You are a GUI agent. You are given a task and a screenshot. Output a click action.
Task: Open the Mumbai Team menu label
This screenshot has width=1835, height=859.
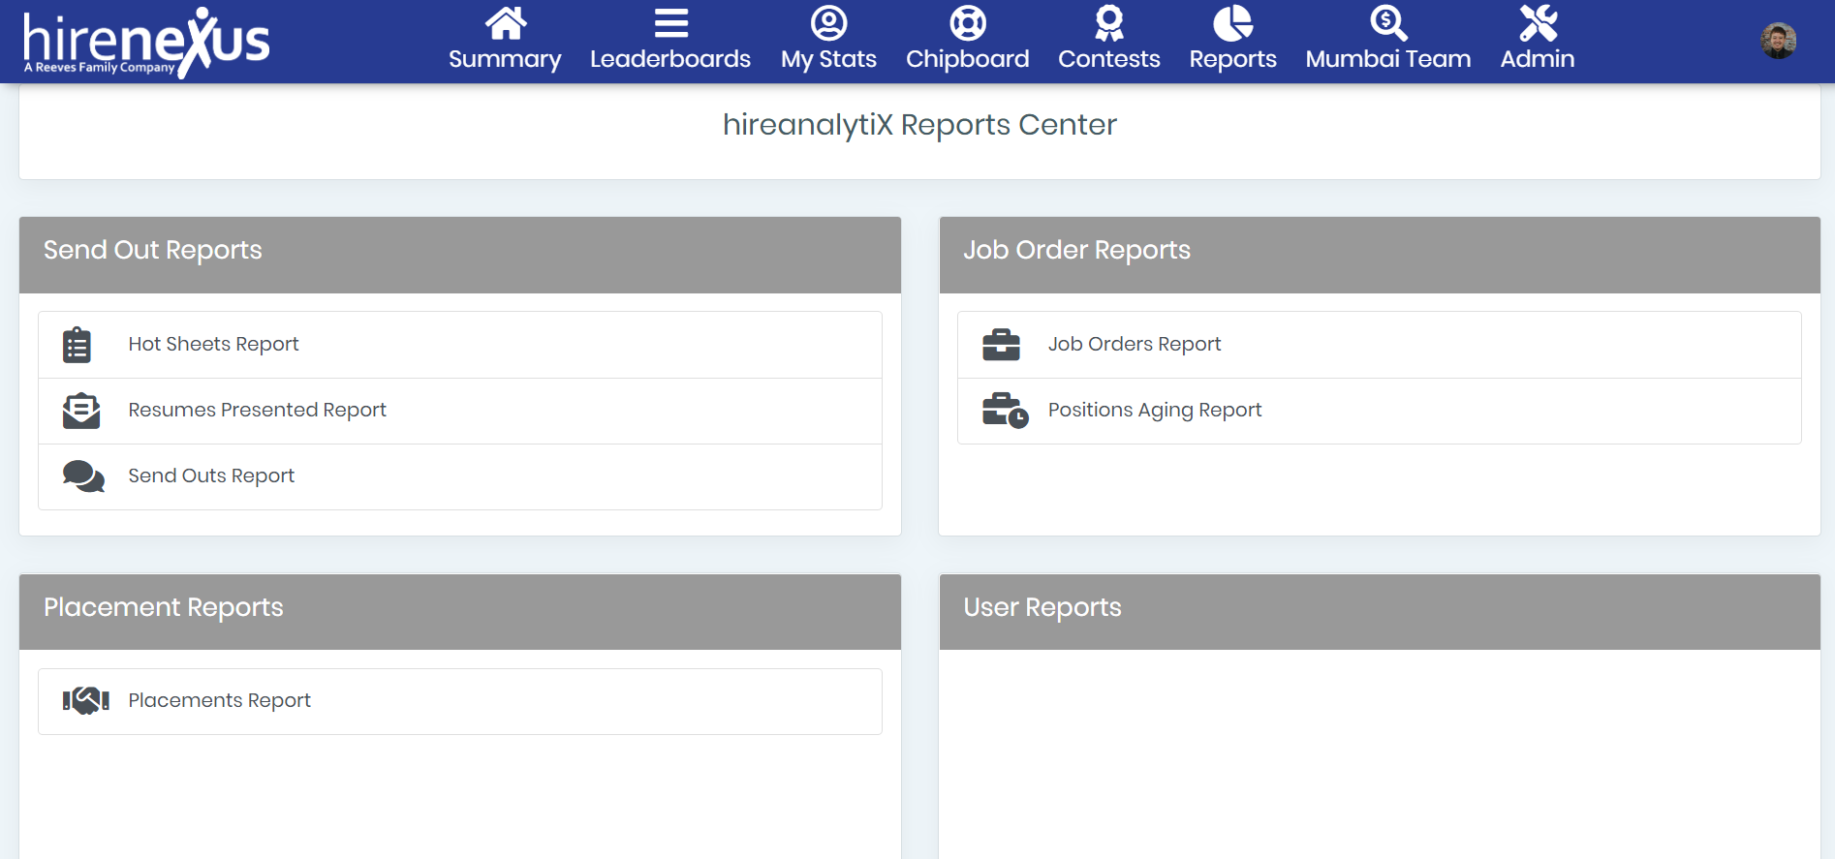click(1388, 59)
